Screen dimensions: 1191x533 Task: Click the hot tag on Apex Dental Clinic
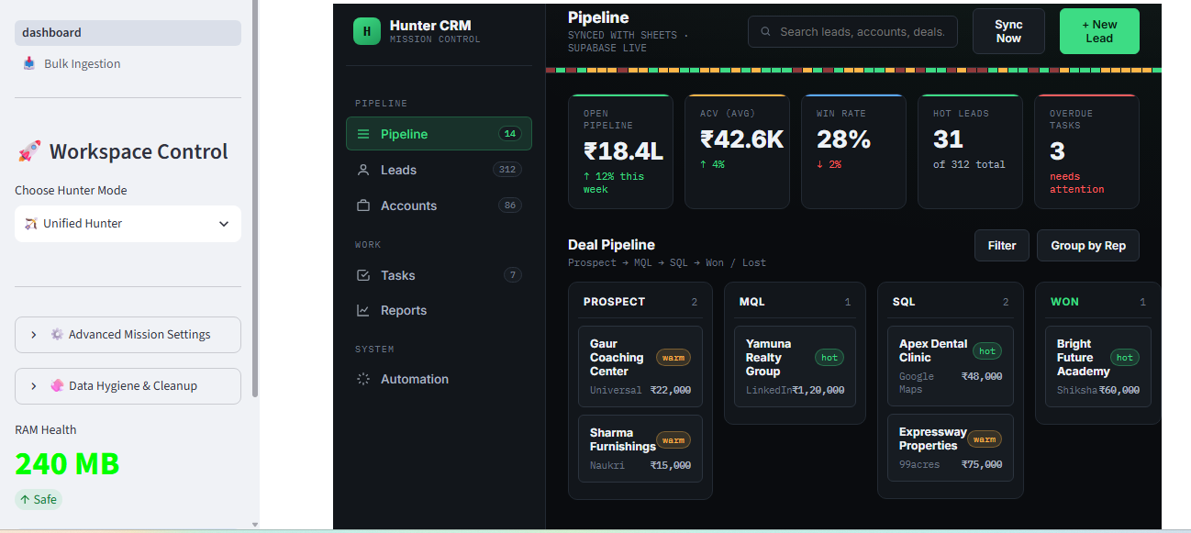[x=987, y=350]
